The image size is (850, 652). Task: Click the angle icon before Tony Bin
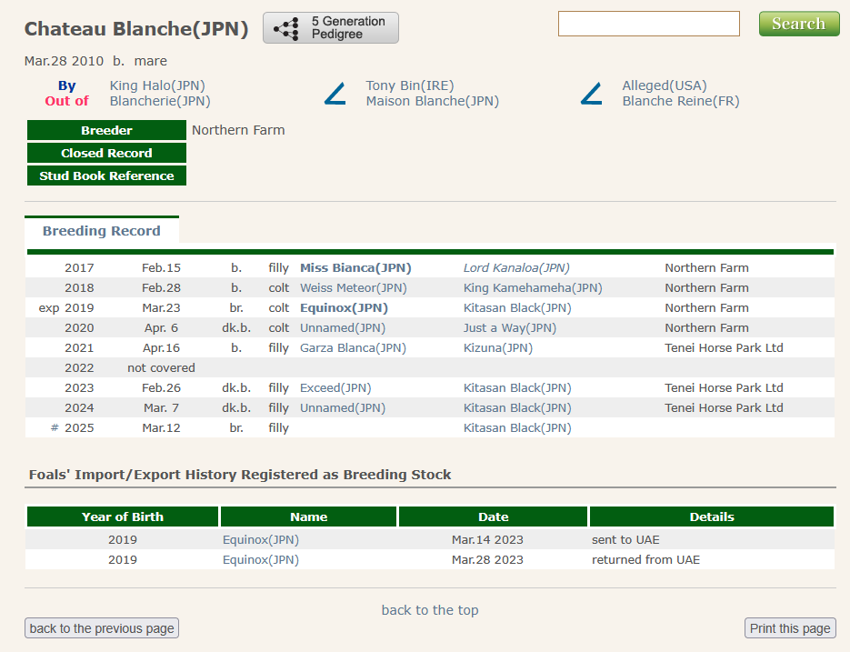click(x=335, y=94)
